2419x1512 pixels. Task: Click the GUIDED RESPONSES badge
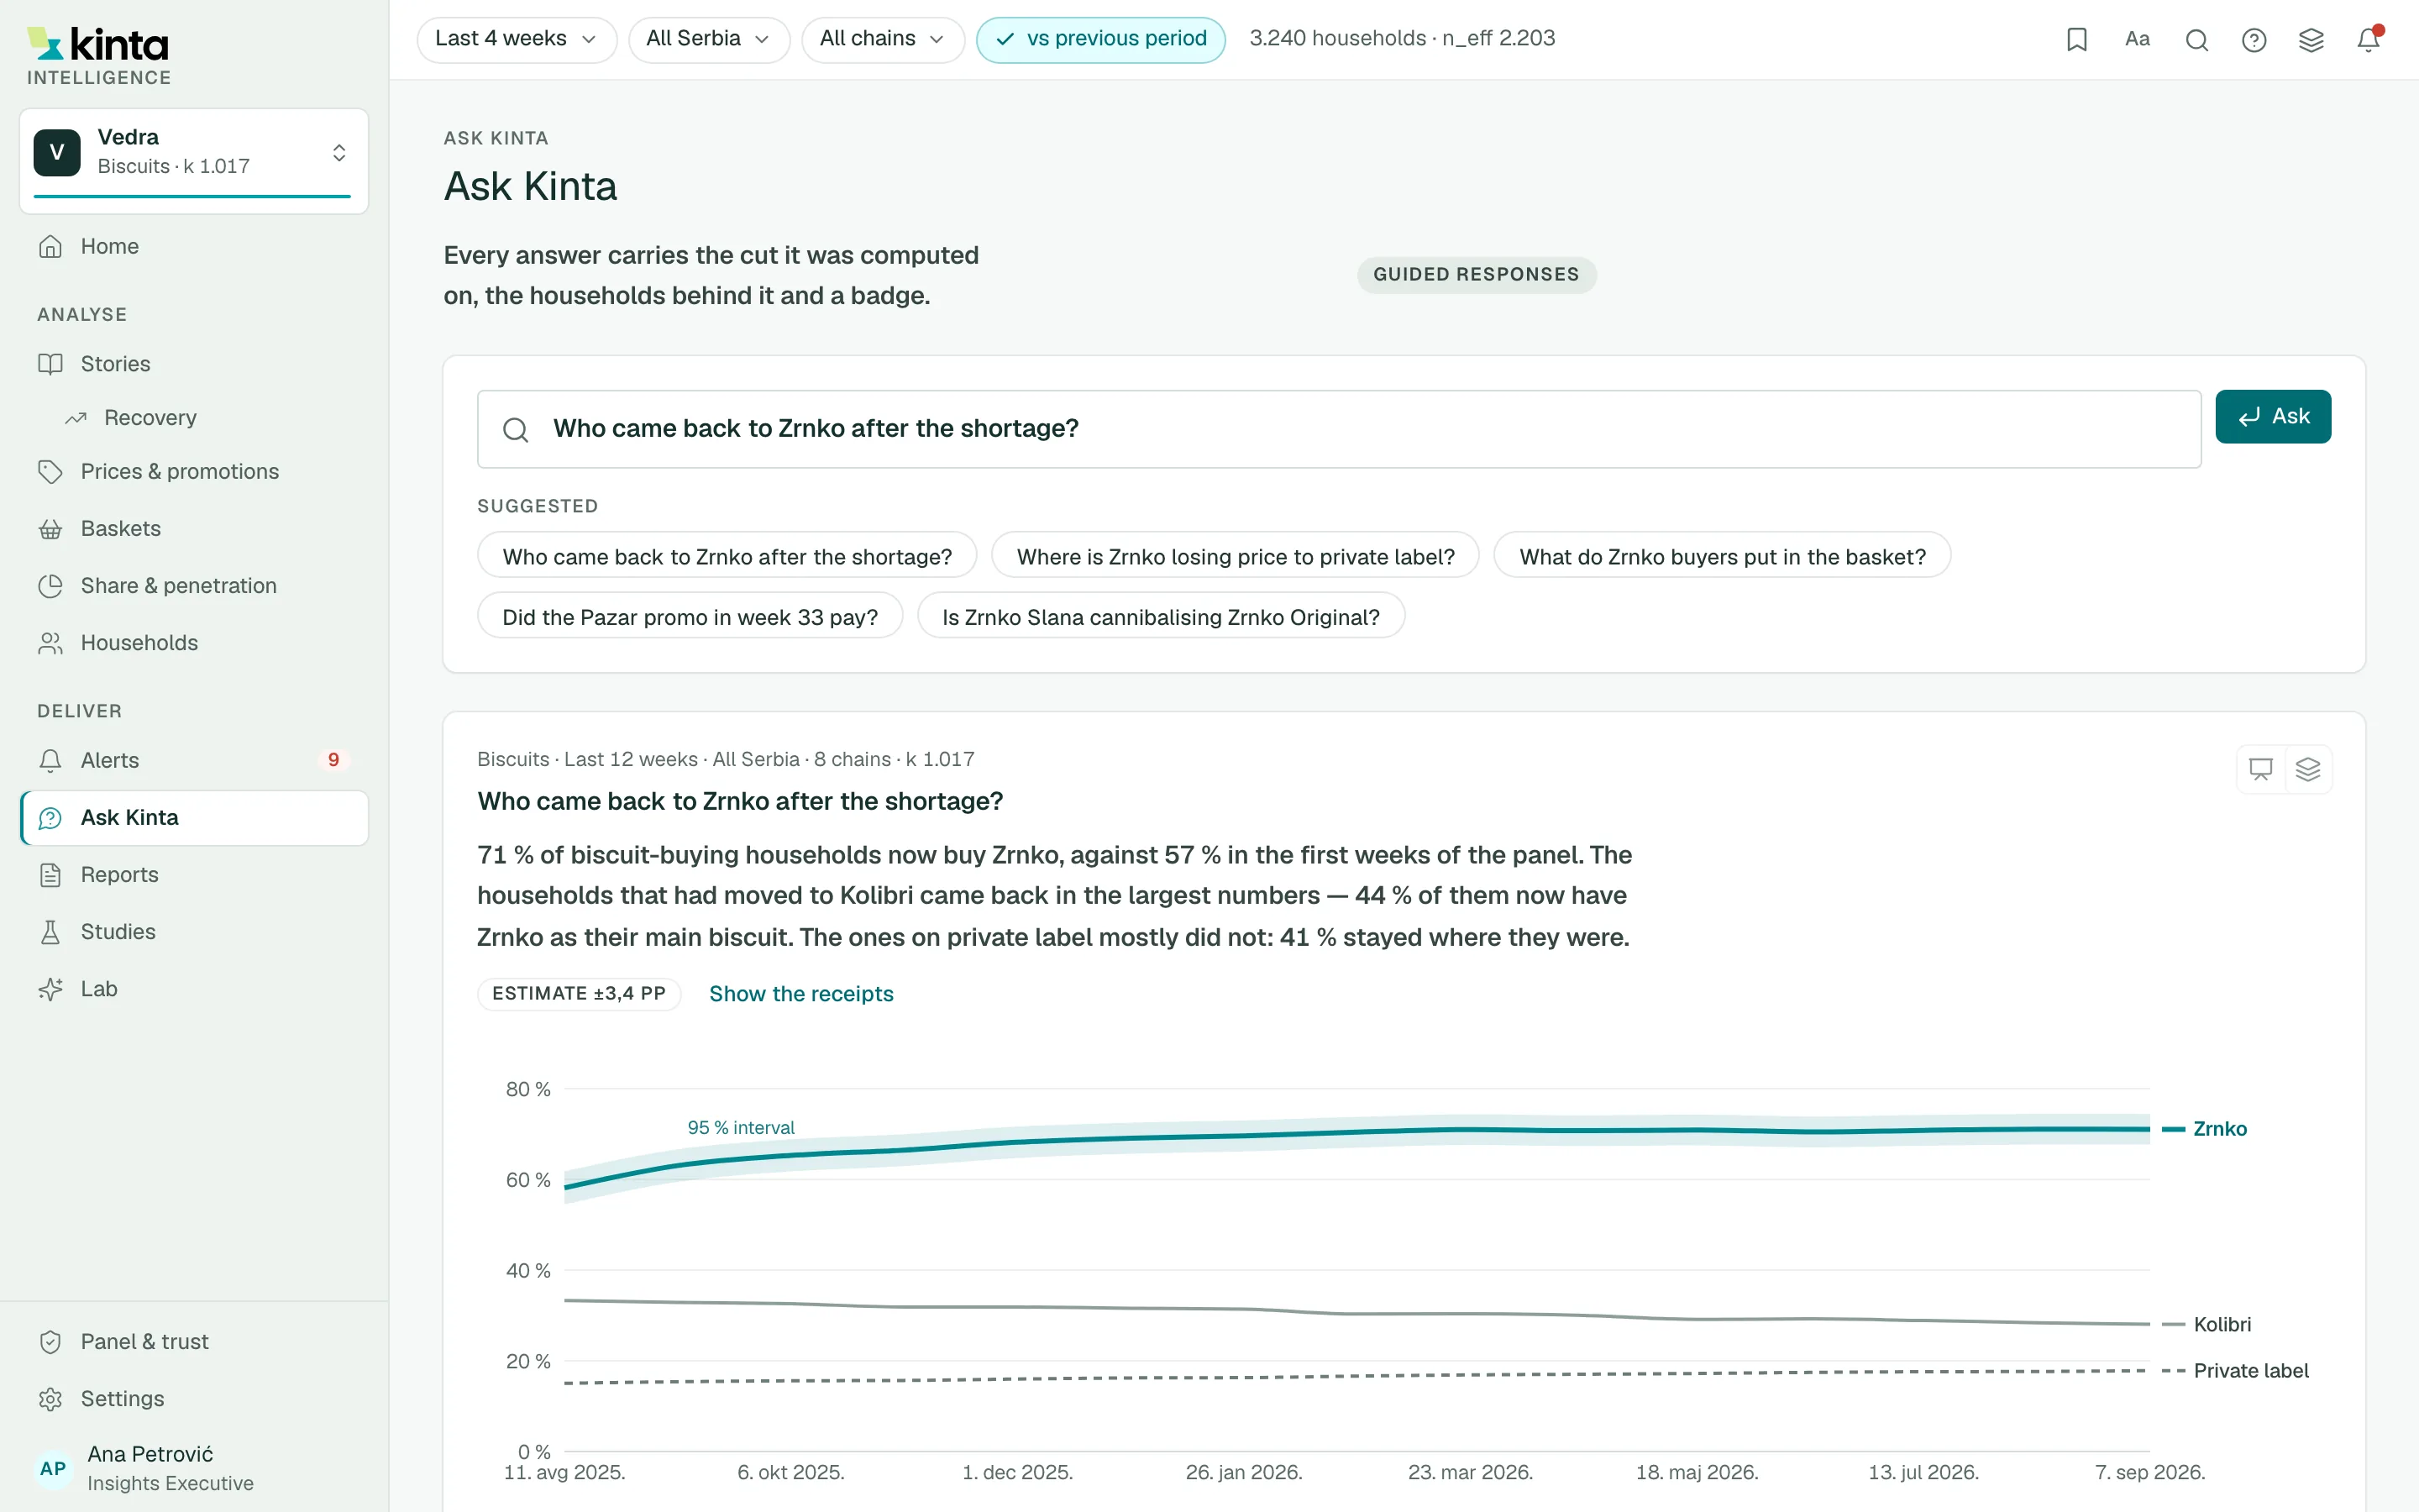(1476, 275)
